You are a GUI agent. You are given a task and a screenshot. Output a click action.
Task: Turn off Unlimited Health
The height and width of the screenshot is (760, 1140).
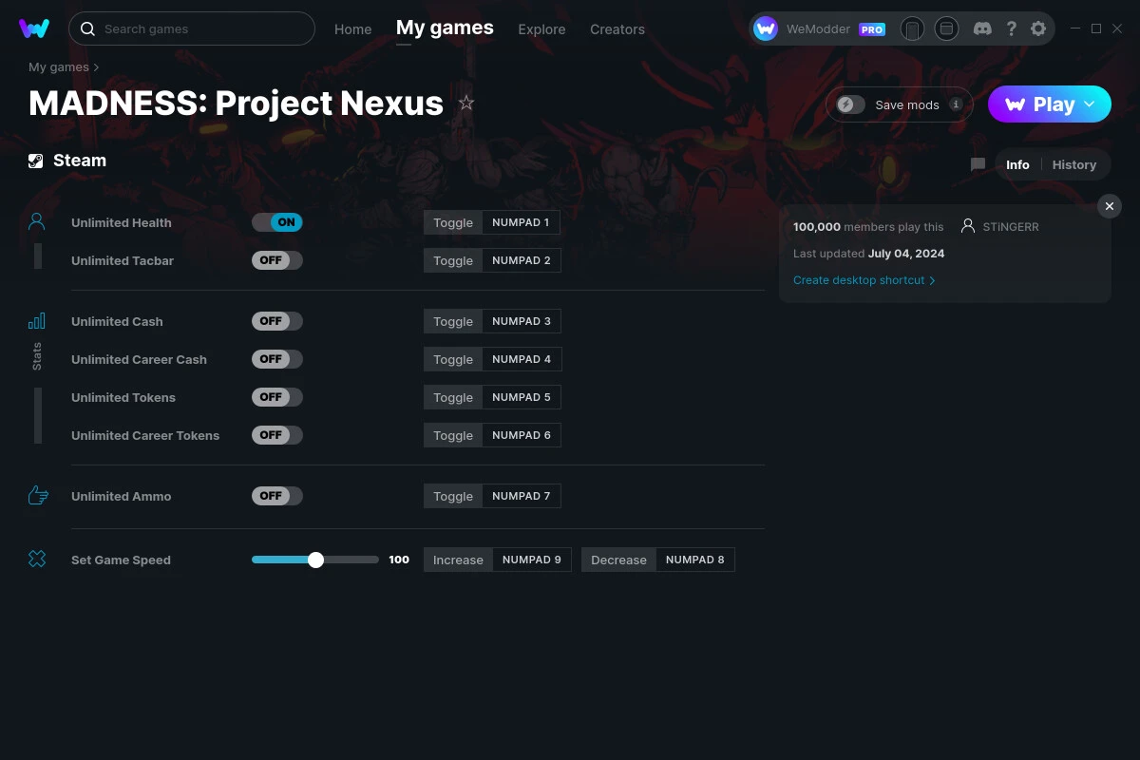[276, 221]
